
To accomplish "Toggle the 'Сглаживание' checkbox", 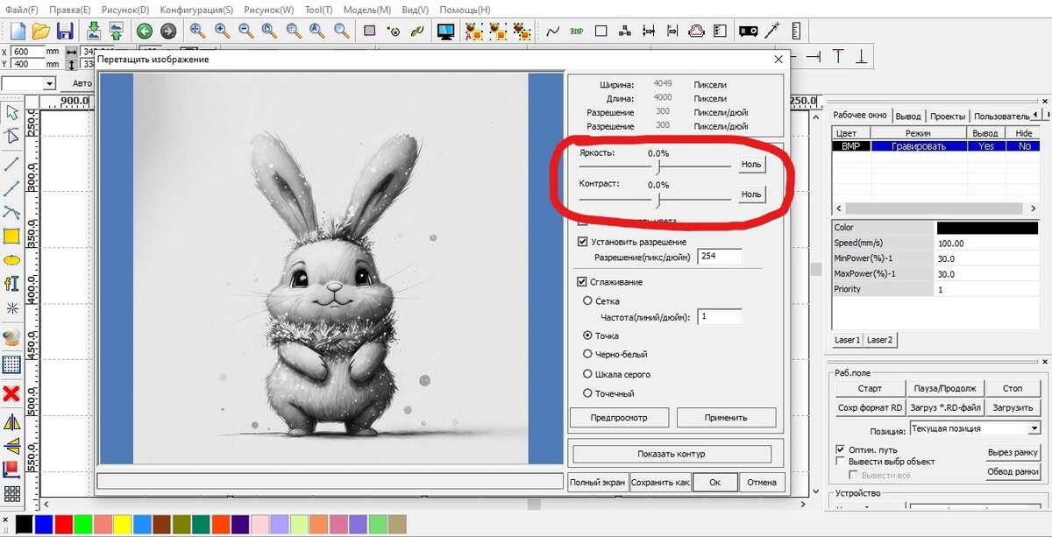I will tap(582, 282).
